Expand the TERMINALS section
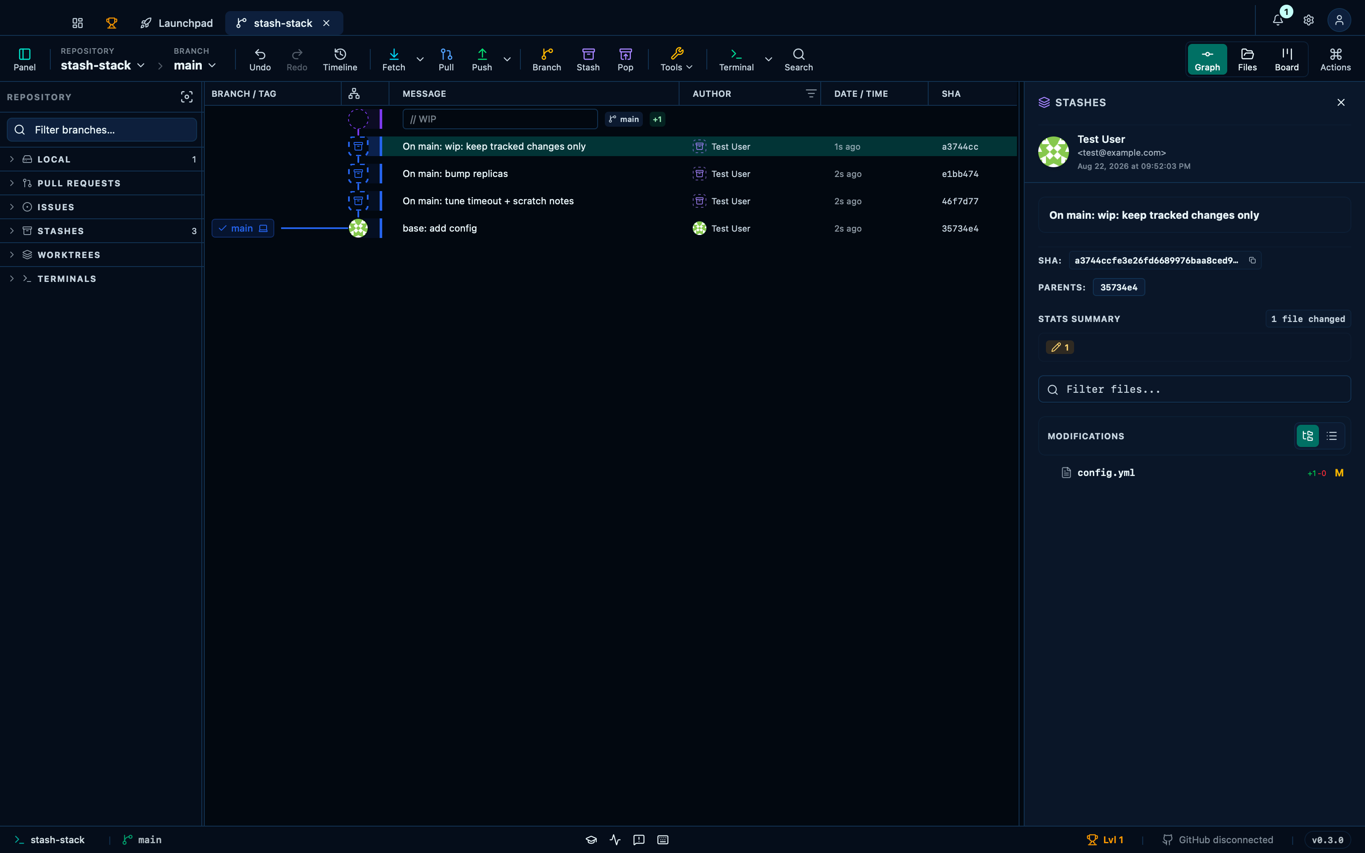This screenshot has height=853, width=1365. point(102,279)
